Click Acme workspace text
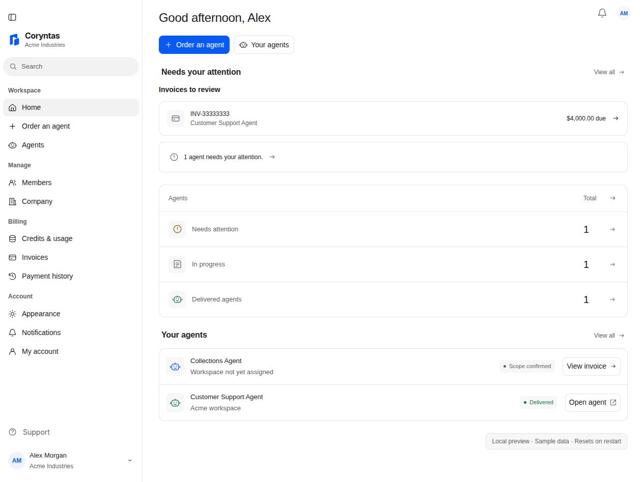Viewport: 644px width, 482px height. click(x=215, y=408)
